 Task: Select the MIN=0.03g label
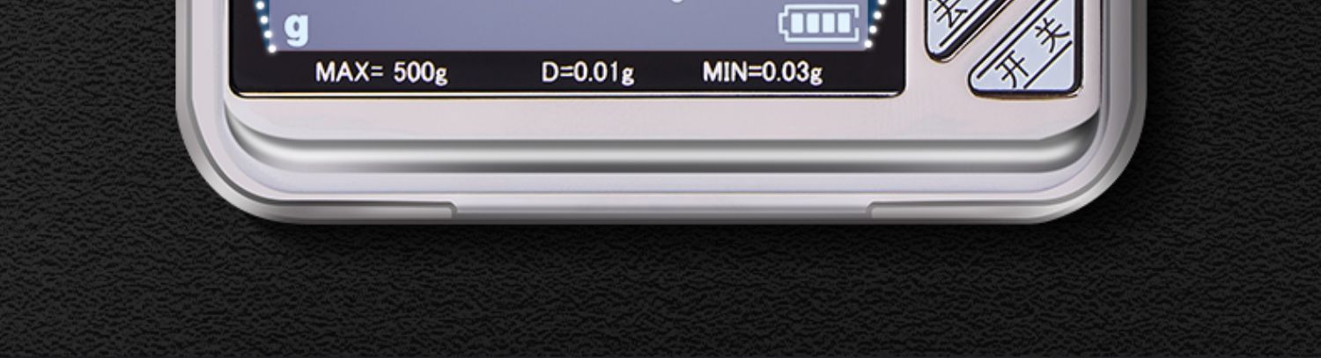coord(763,73)
